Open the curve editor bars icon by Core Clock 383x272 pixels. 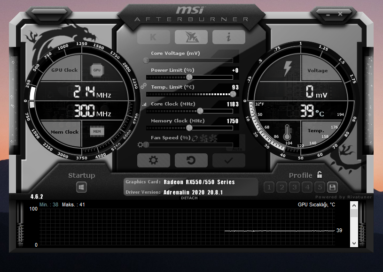[x=144, y=104]
